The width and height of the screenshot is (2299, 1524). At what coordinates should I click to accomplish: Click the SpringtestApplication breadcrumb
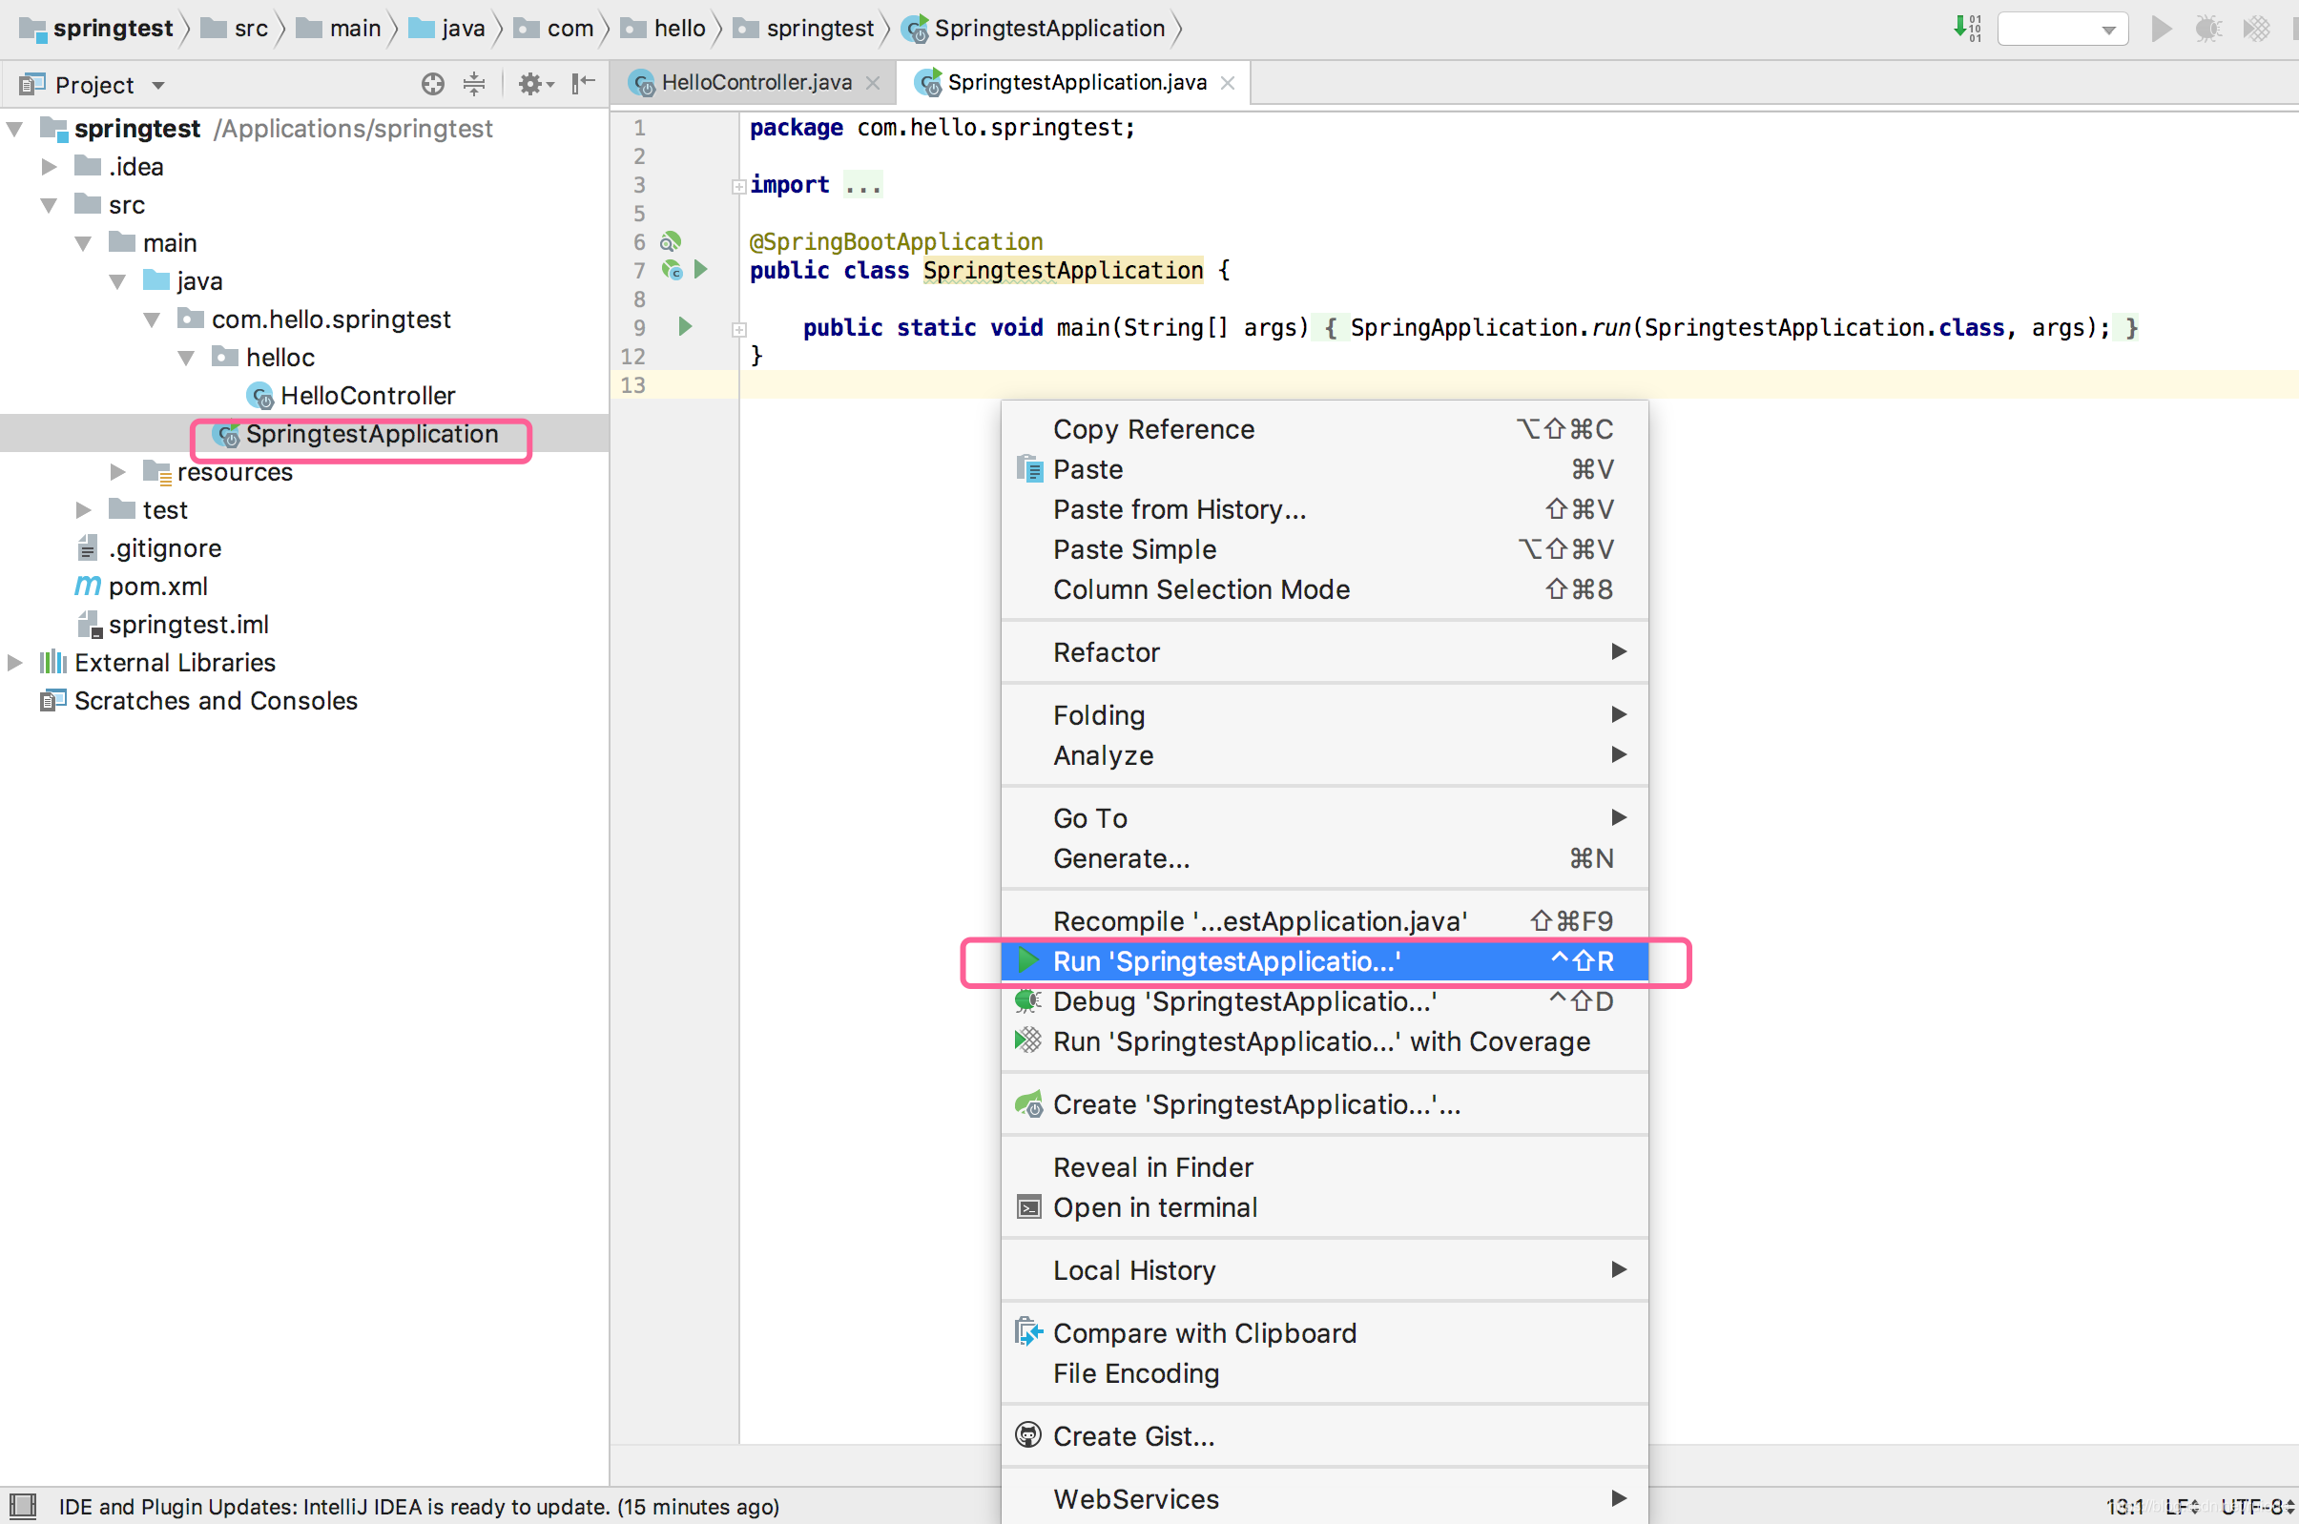click(1034, 29)
